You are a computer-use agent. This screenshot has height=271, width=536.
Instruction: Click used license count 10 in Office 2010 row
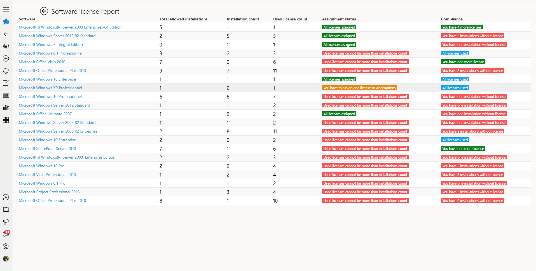coord(275,201)
